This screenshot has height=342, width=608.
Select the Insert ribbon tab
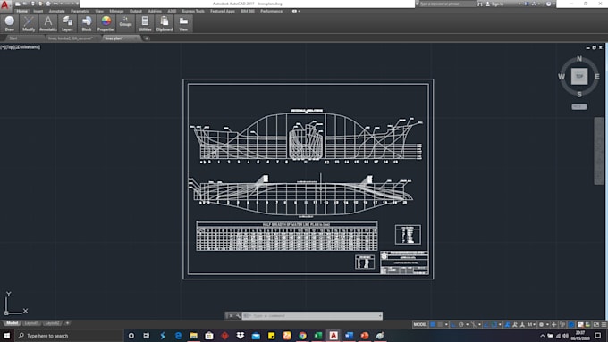[38, 12]
